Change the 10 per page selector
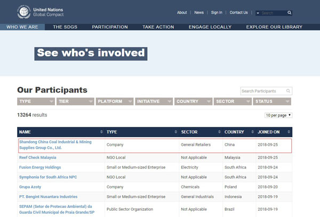The width and height of the screenshot is (320, 217). click(x=278, y=115)
